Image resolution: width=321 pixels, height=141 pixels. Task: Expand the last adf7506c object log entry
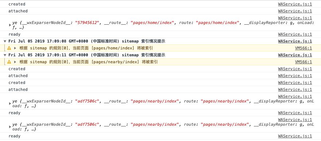click(x=10, y=127)
